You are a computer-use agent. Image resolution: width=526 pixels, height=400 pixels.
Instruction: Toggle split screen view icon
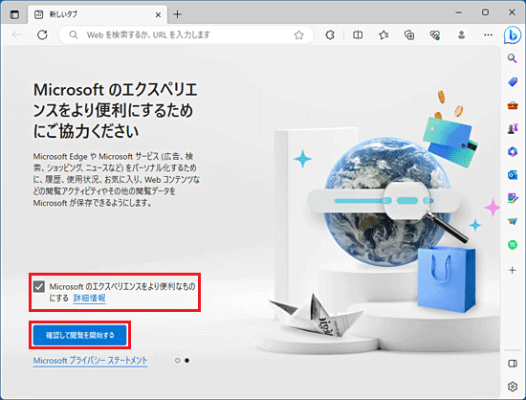[x=358, y=34]
